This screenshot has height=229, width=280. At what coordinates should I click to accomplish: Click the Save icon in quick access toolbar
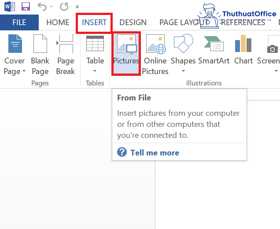click(26, 7)
